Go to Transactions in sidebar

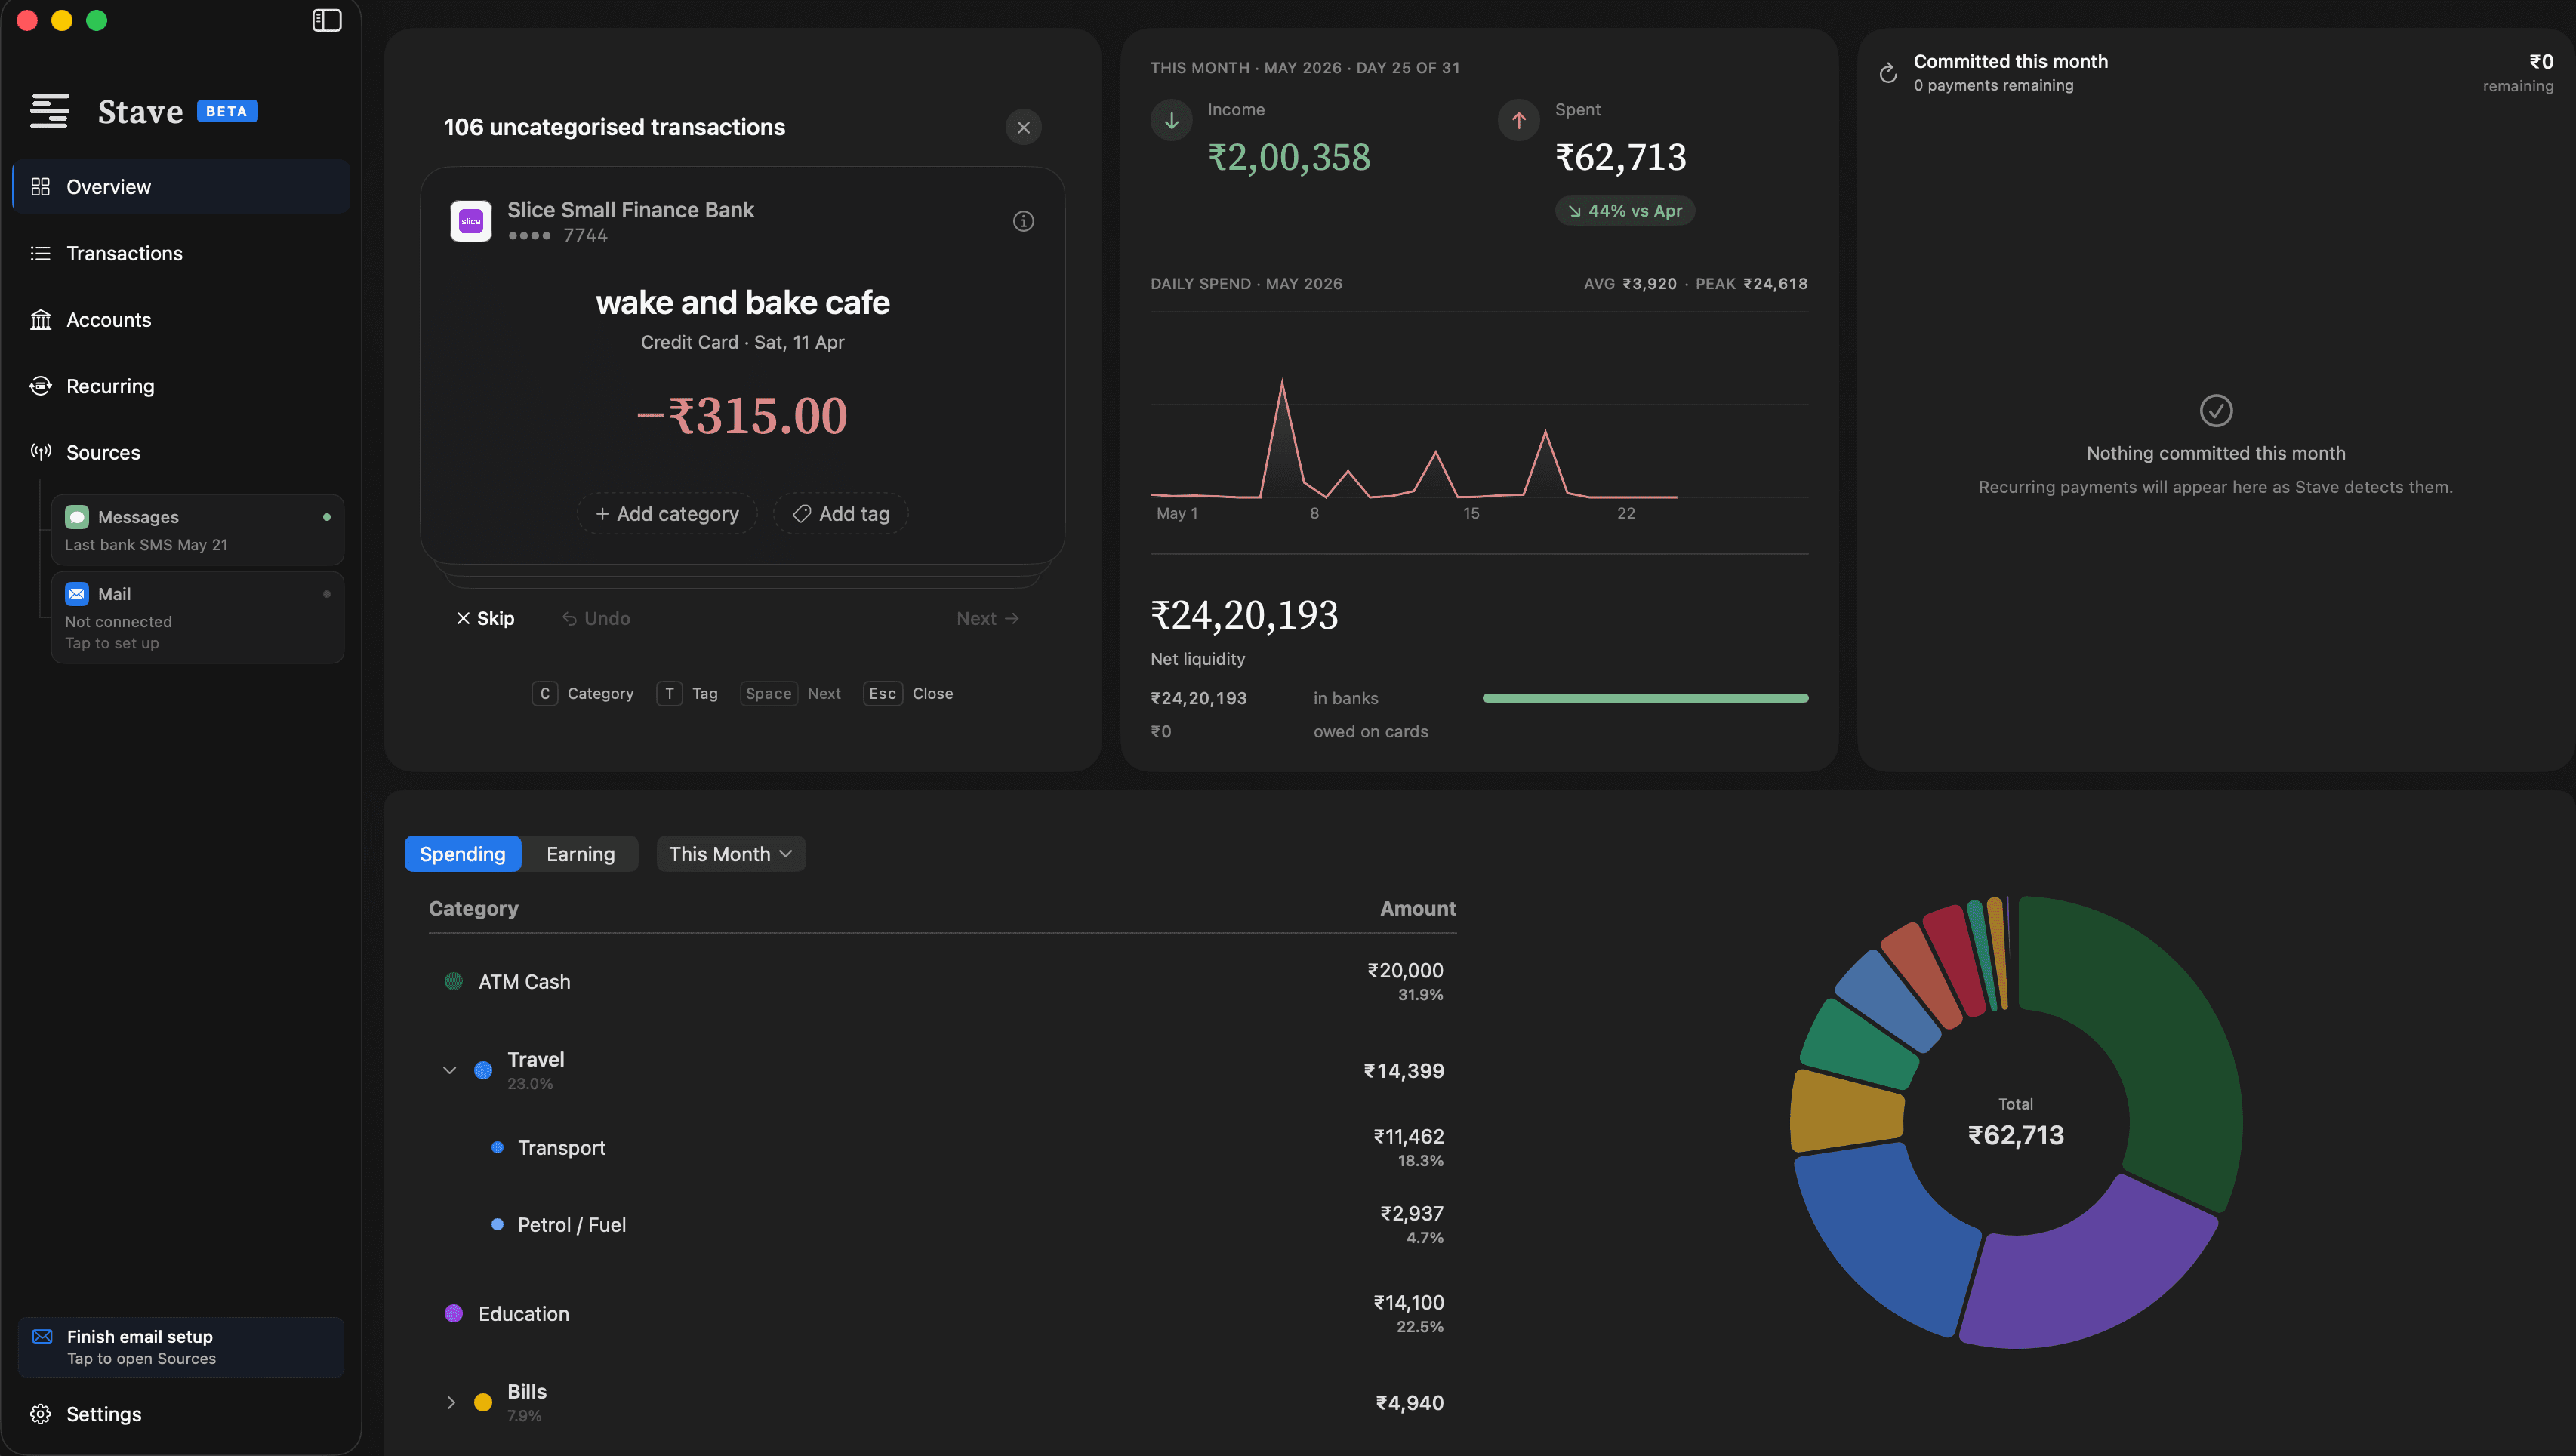(x=181, y=253)
